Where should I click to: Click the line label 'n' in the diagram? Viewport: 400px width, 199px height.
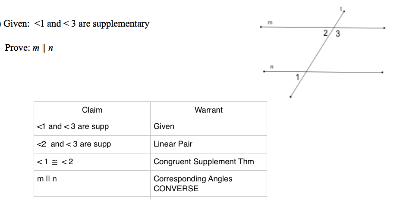pyautogui.click(x=272, y=67)
